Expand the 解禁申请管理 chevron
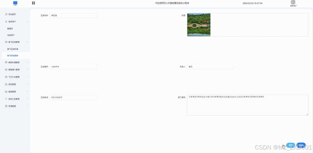Viewport: 313px width, 153px height. tap(27, 62)
